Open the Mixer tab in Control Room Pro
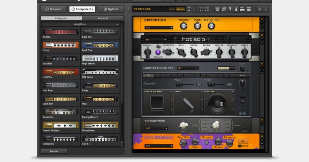309x162 pixels. click(243, 75)
